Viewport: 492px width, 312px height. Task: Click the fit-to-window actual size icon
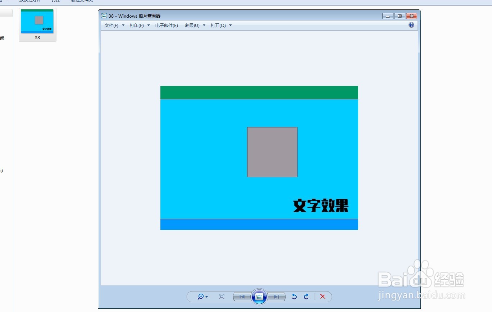point(222,297)
